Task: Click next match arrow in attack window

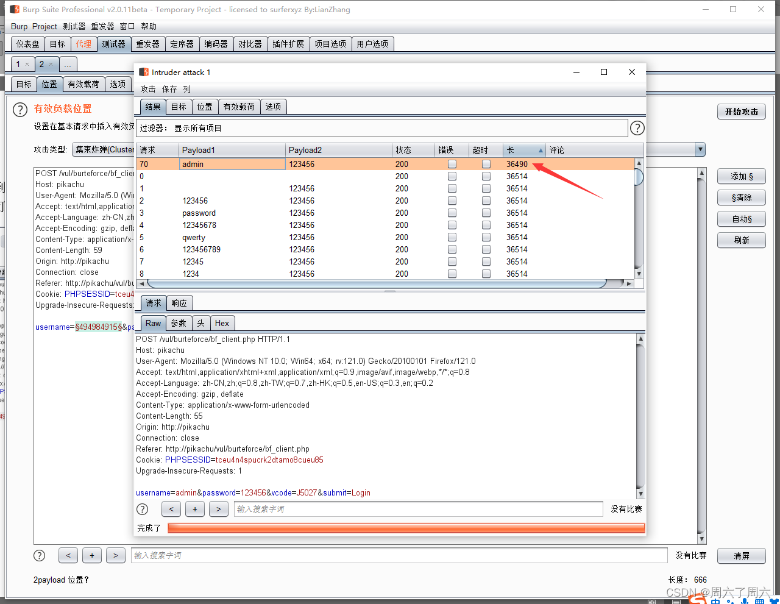Action: 218,509
